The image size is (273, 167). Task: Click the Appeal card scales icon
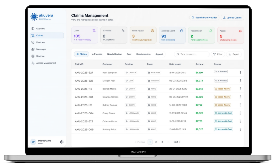point(240,31)
